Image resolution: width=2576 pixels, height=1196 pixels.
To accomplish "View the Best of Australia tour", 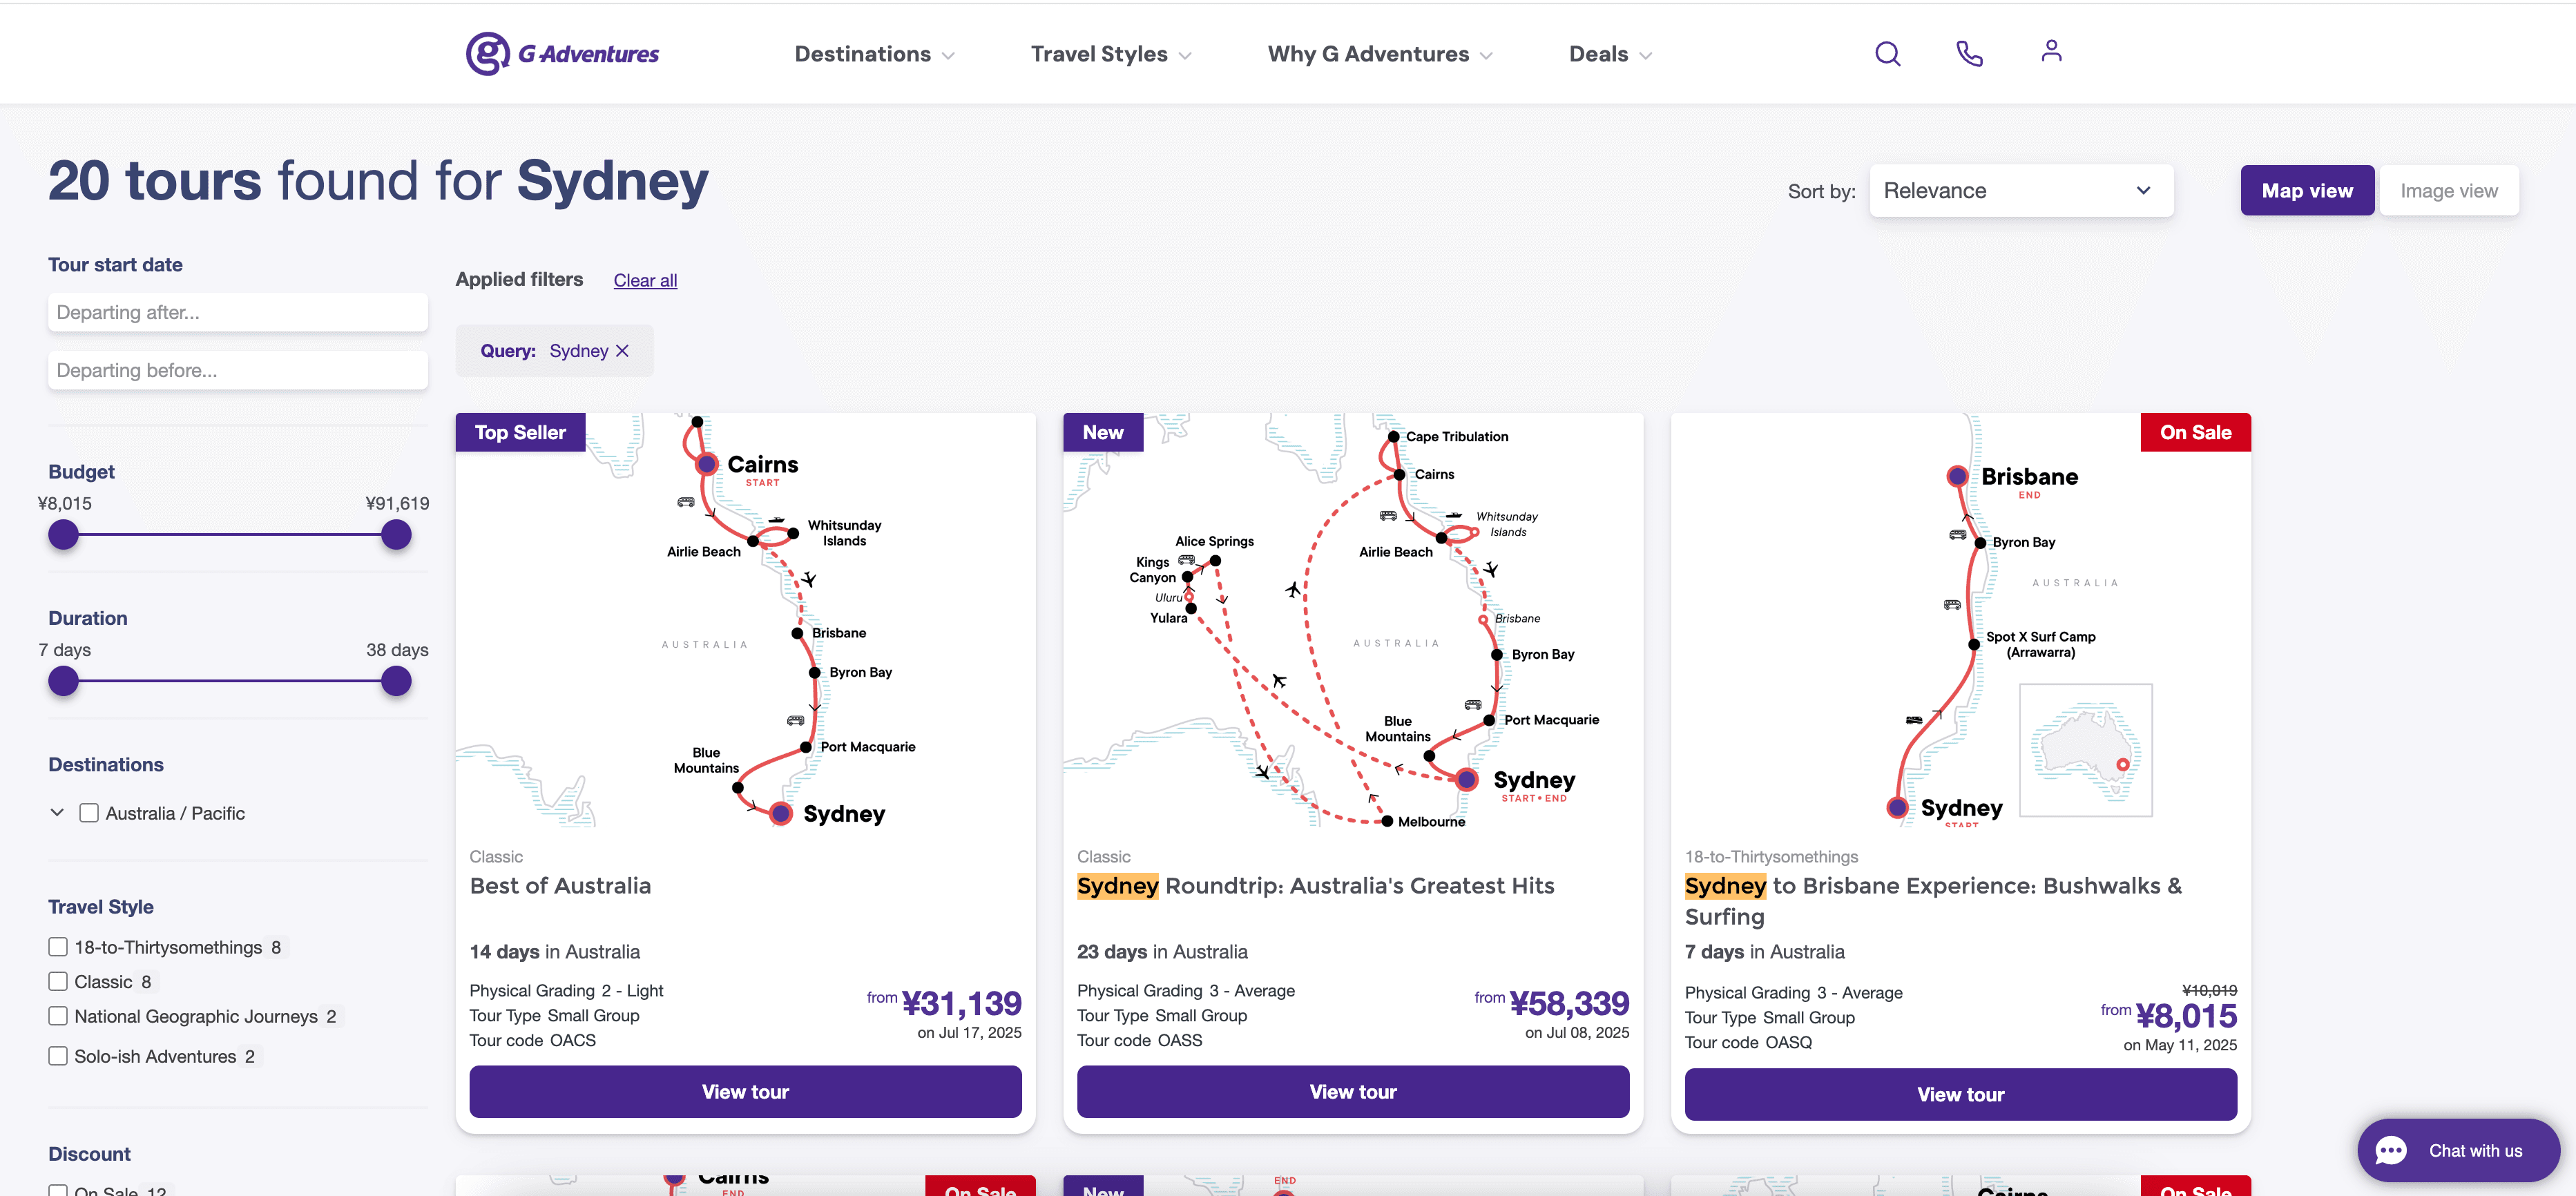I will [744, 1091].
